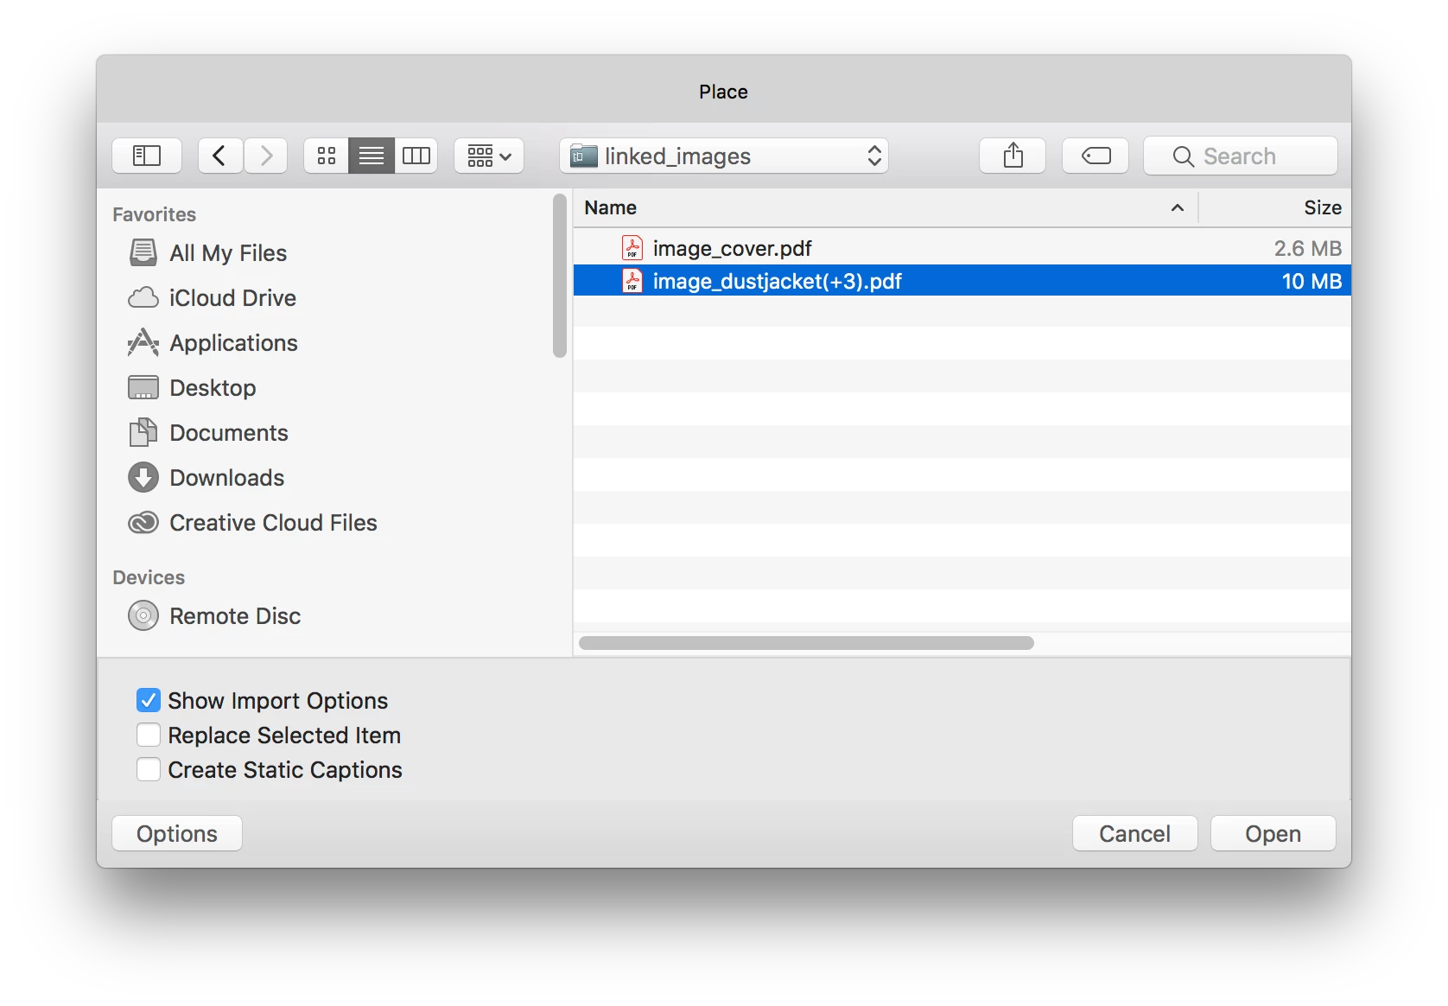This screenshot has height=1006, width=1448.
Task: Sort files by the Name column
Action: click(x=610, y=208)
